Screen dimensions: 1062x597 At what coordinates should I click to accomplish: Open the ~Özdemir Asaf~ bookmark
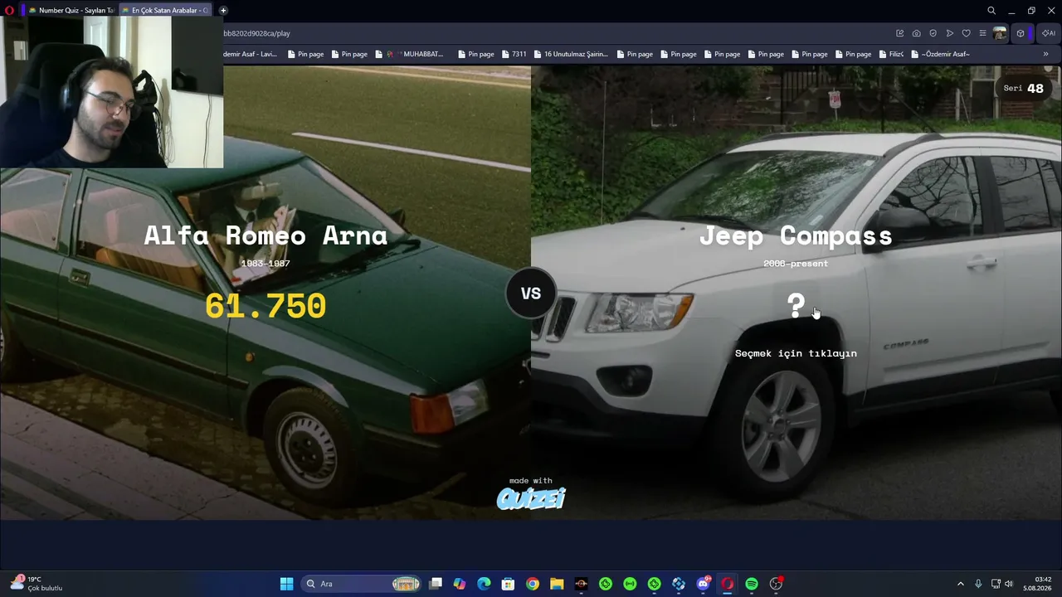coord(940,54)
